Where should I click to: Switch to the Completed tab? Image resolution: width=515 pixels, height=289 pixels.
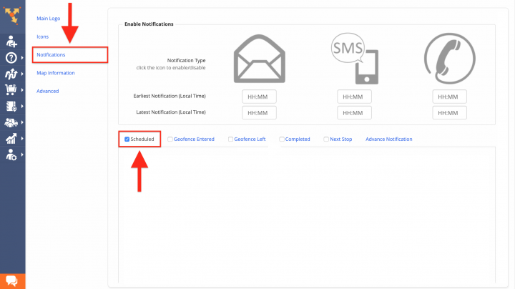point(298,139)
